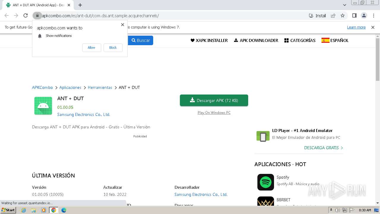Click Descargar APK (72 KB) button
380x214 pixels.
pyautogui.click(x=214, y=100)
